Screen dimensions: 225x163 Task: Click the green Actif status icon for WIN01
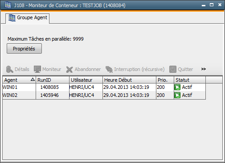point(177,87)
